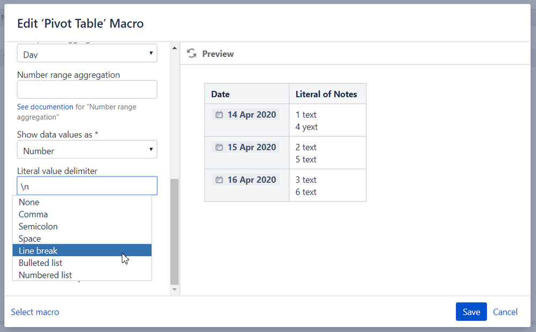This screenshot has width=536, height=332.
Task: Choose Semicolon from the delimiter list
Action: [82, 227]
